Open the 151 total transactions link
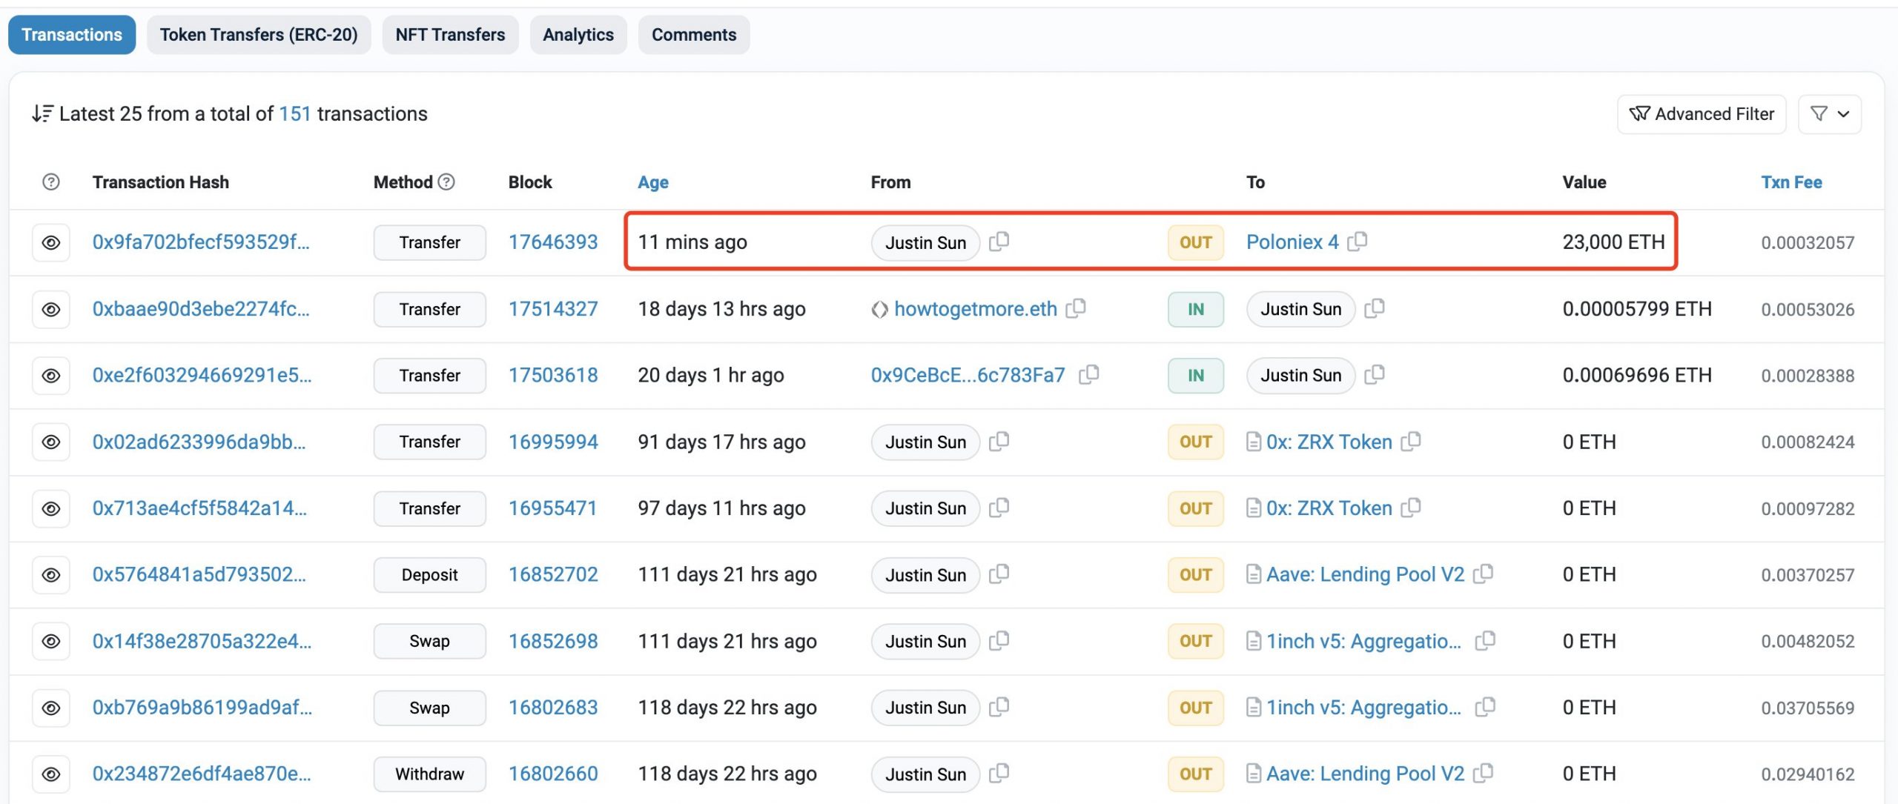The height and width of the screenshot is (804, 1898). (x=295, y=113)
